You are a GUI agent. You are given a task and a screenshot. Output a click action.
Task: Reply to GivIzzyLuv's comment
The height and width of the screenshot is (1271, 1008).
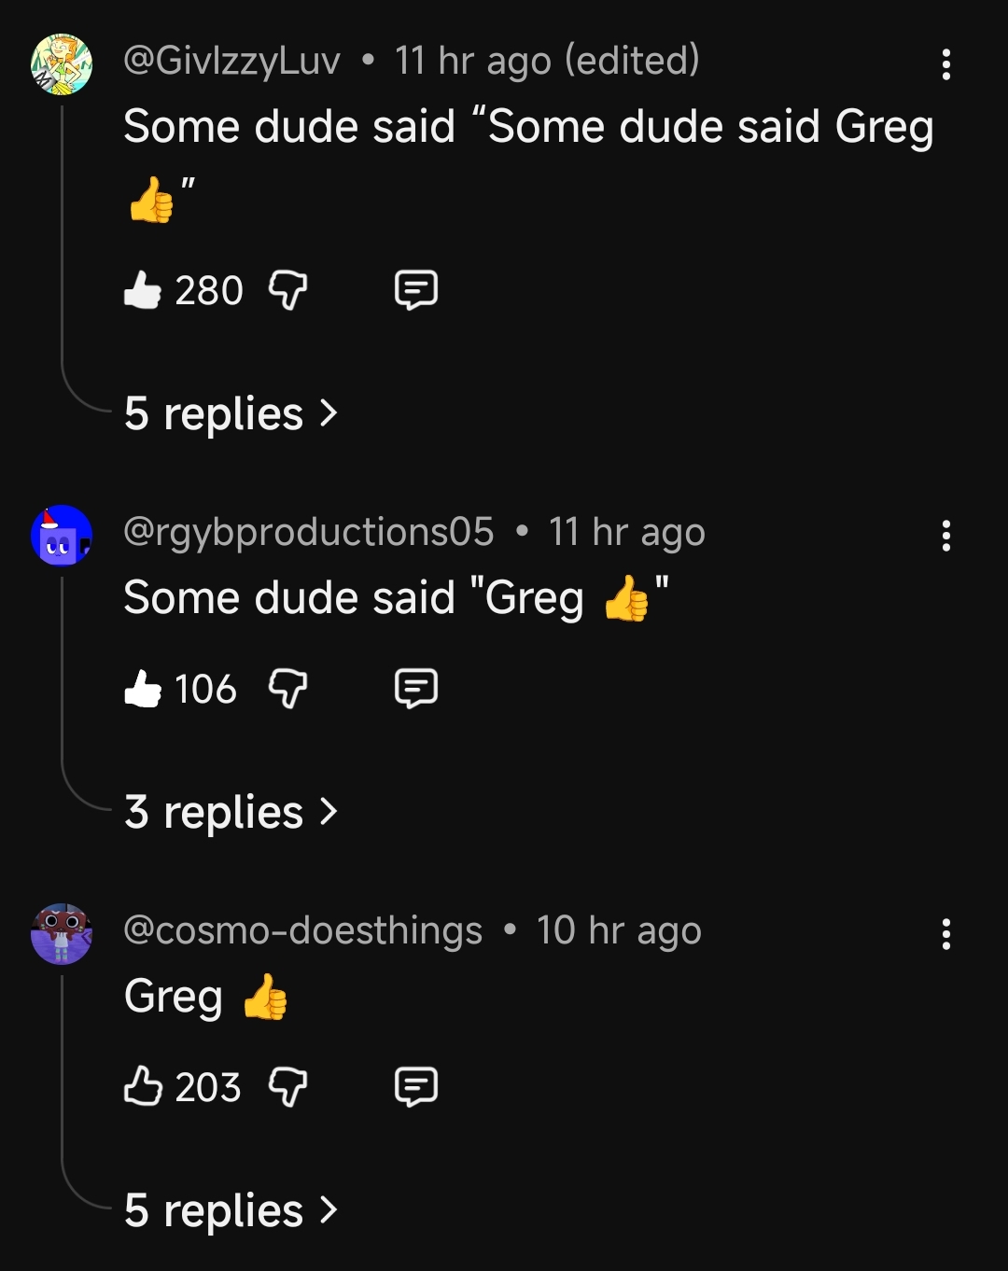click(415, 290)
